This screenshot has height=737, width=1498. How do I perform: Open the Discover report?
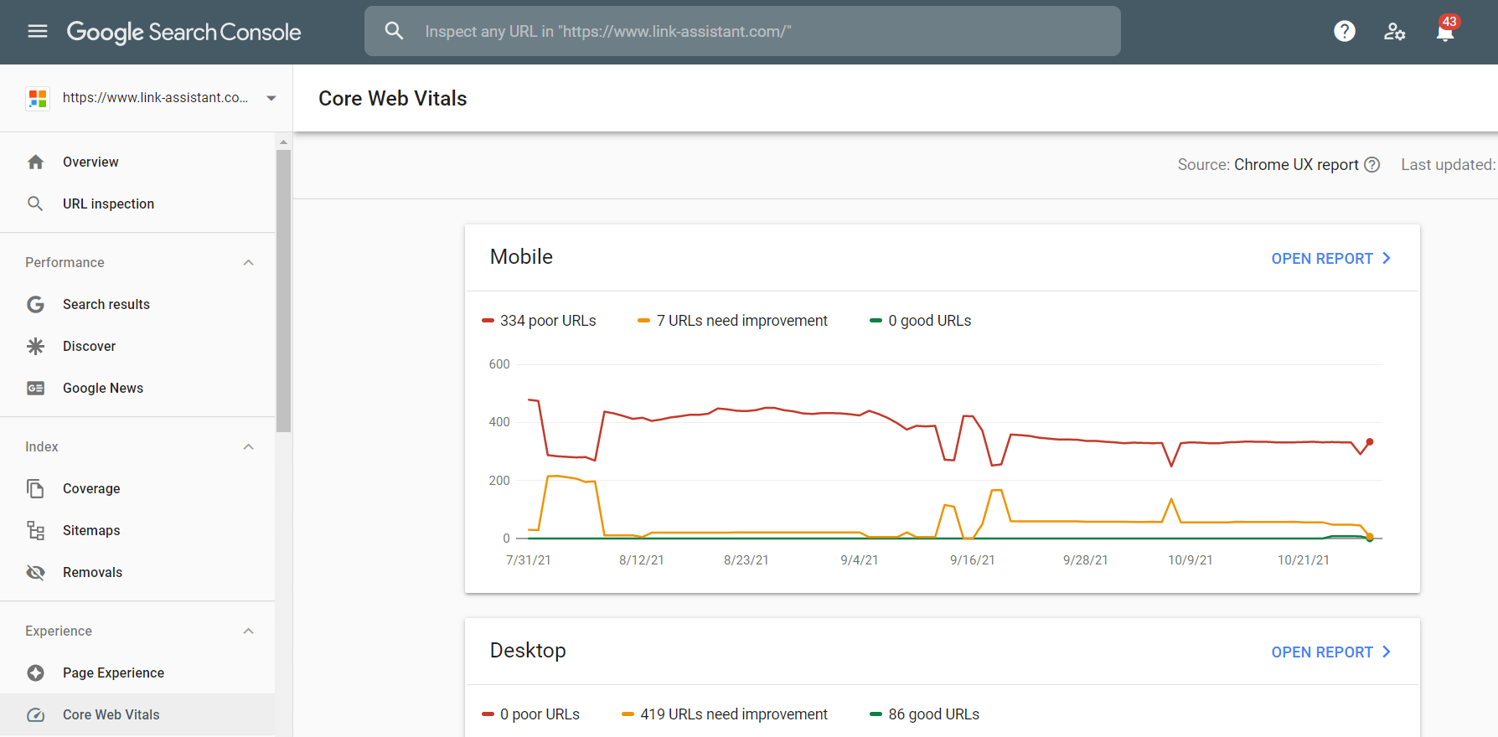[137, 346]
